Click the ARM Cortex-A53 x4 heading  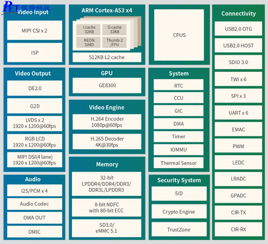click(107, 10)
